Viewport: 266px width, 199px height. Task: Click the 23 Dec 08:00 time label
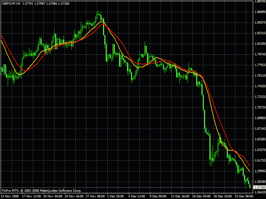[x=244, y=196]
